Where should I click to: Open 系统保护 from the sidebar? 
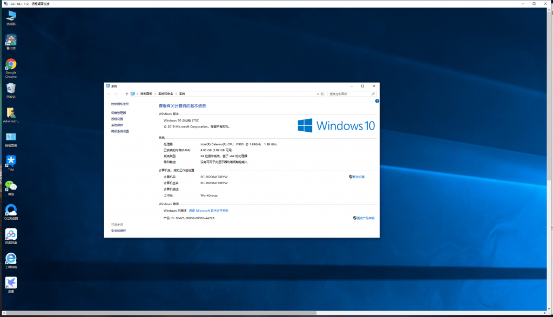(x=117, y=125)
